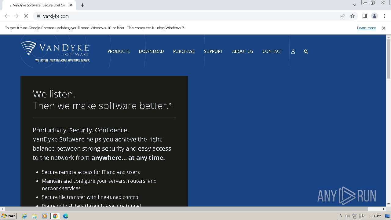Screen dimensions: 391x220
Task: Click the vertical scrollbar down arrow
Action: (x=389, y=204)
